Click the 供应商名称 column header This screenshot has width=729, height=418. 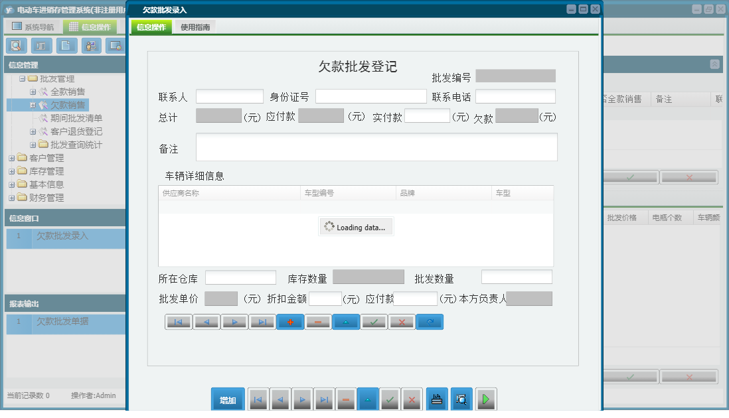tap(229, 192)
